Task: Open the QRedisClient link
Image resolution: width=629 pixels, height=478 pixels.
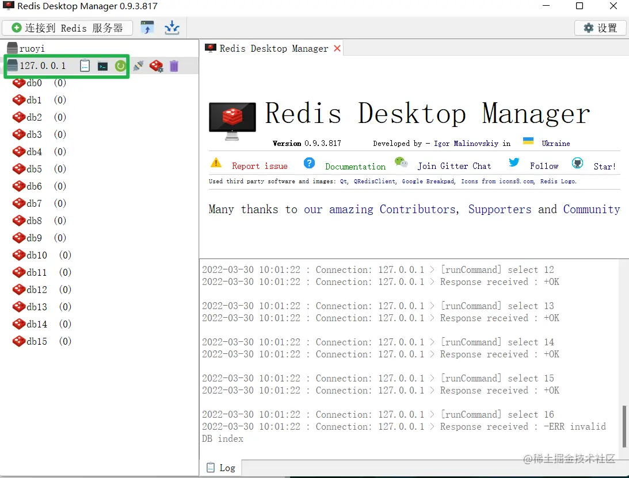Action: [x=375, y=182]
